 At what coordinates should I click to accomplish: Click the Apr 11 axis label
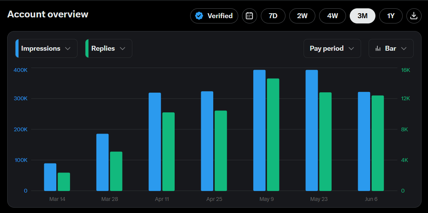click(162, 199)
